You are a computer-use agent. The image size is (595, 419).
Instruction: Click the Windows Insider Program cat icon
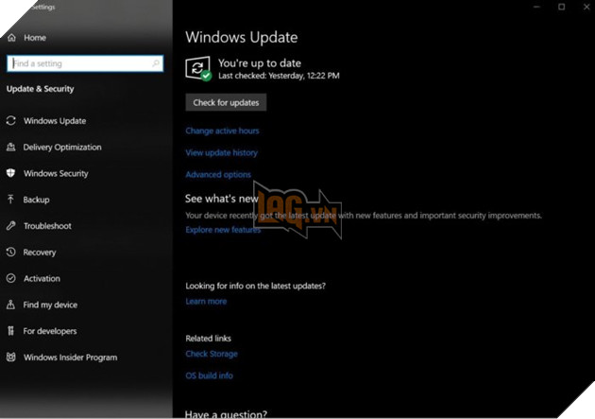[11, 358]
